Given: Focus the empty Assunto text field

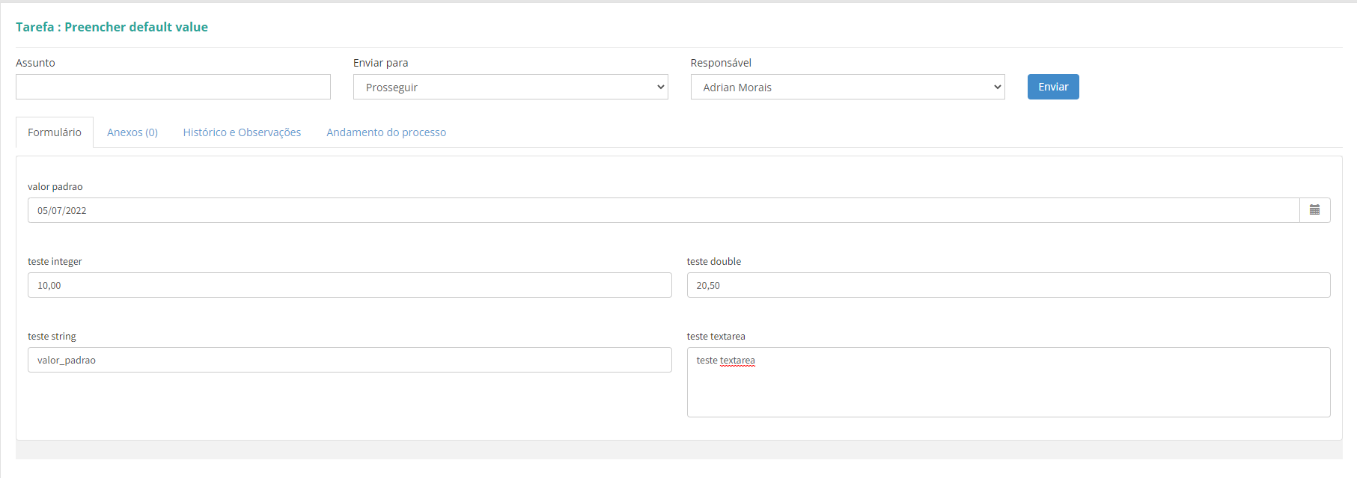Looking at the screenshot, I should (x=173, y=87).
